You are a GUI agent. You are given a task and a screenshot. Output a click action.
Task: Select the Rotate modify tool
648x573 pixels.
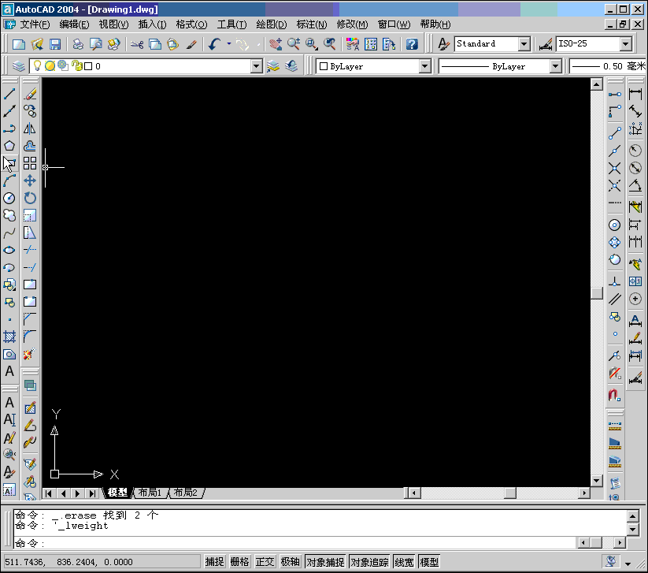click(30, 198)
